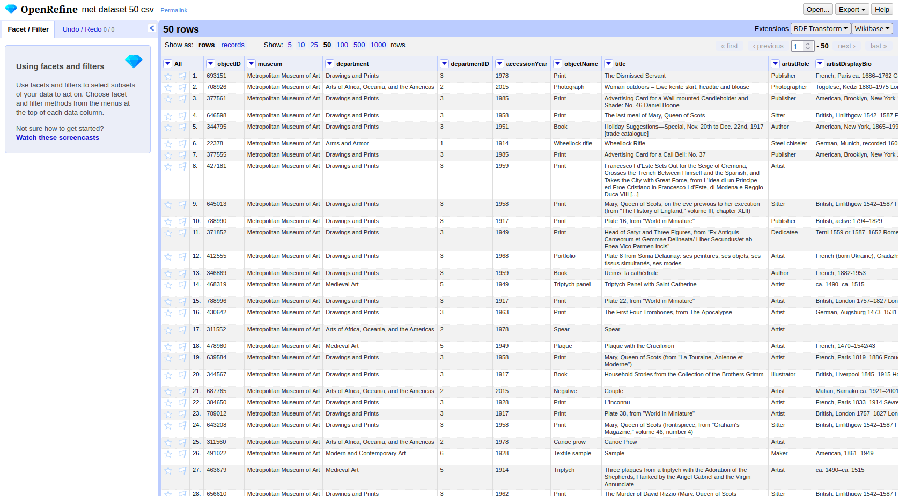Star row 1 with objectID 693151
The width and height of the screenshot is (899, 496).
click(168, 76)
